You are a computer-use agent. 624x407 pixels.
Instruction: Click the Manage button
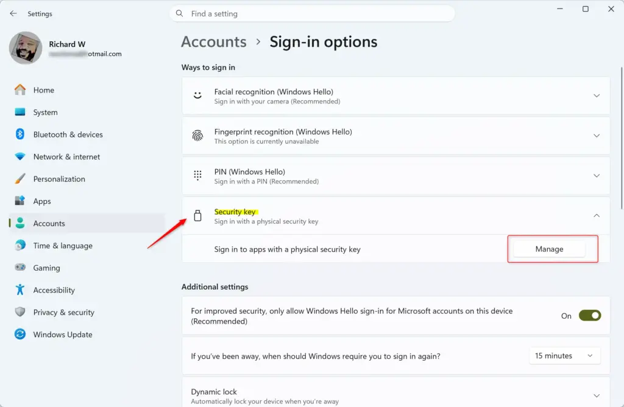coord(549,249)
